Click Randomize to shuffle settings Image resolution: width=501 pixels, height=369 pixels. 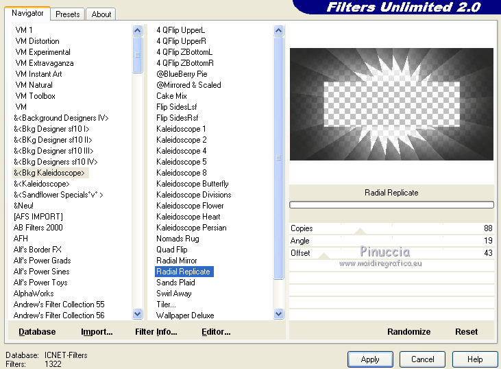pyautogui.click(x=408, y=331)
